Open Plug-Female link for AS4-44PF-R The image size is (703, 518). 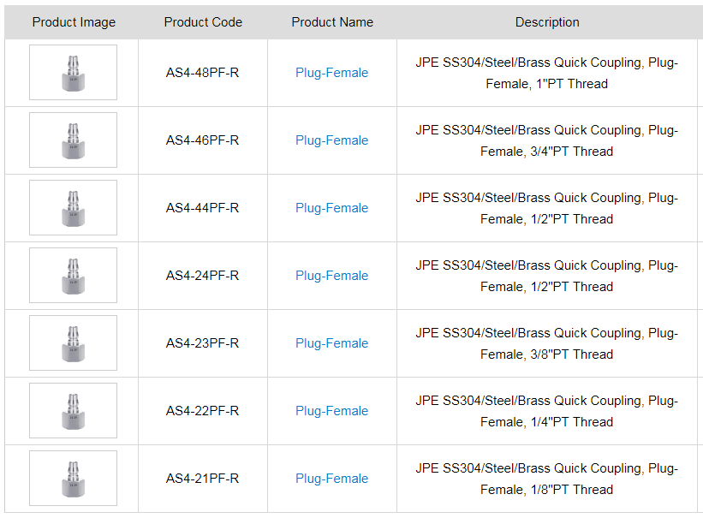(x=331, y=208)
